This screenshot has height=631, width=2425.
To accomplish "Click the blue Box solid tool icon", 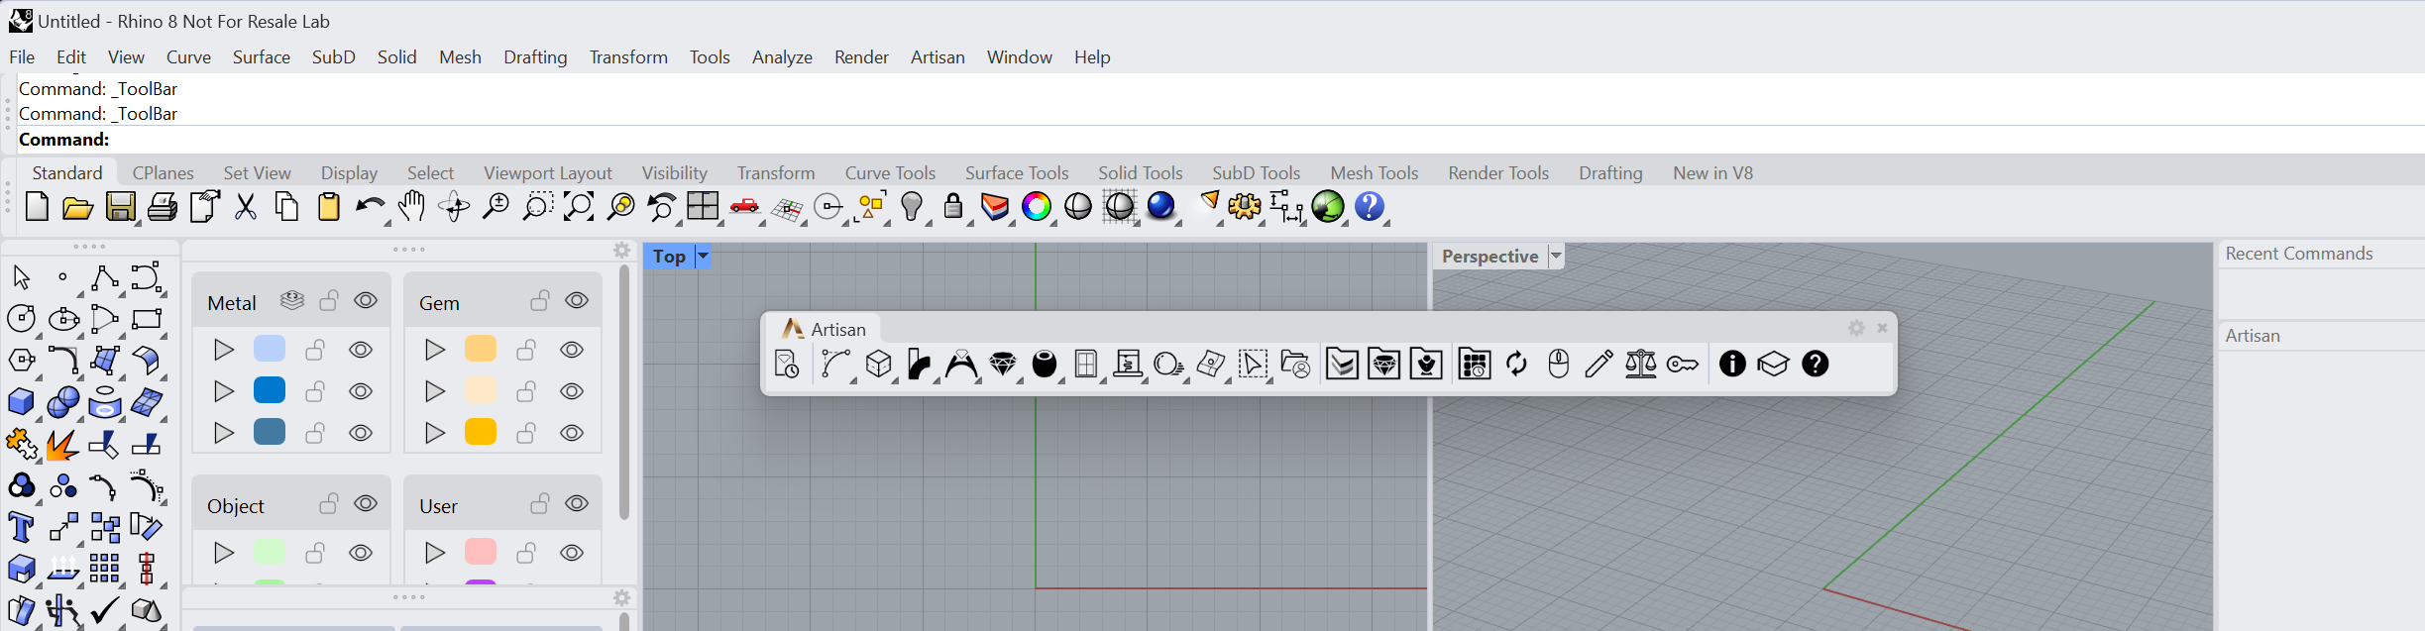I will [21, 402].
